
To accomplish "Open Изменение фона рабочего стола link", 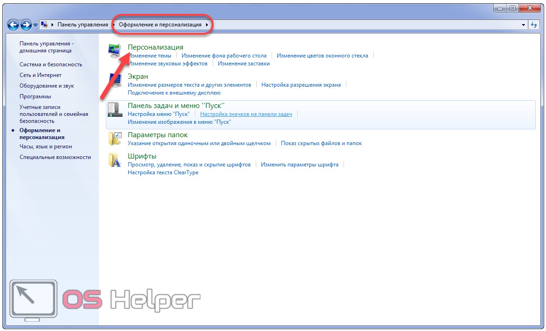I will pos(224,56).
